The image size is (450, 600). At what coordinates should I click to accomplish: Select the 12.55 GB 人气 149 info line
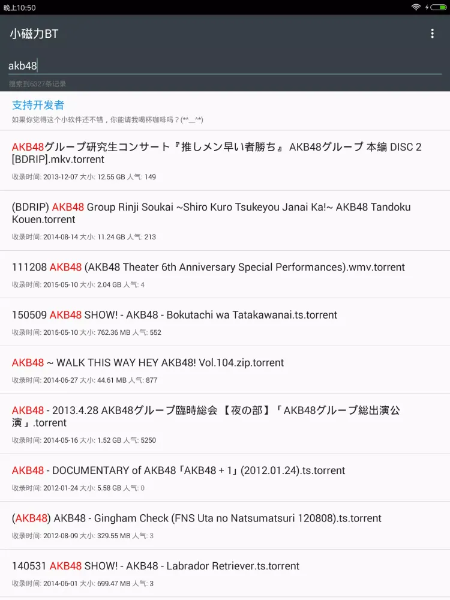click(x=84, y=177)
